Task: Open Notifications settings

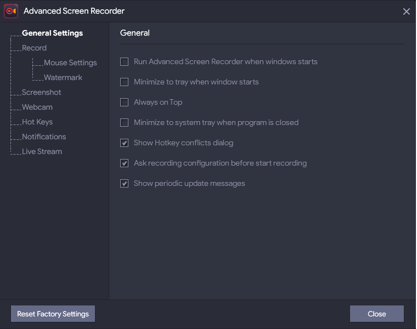Action: (x=44, y=137)
